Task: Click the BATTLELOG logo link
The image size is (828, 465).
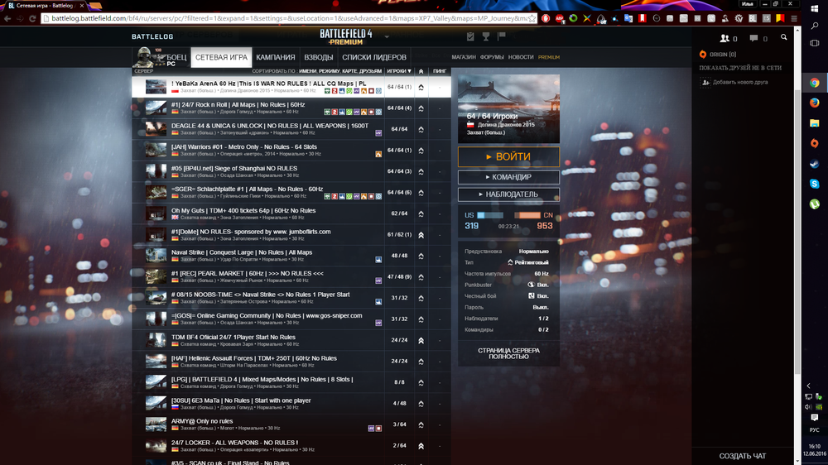Action: 152,36
